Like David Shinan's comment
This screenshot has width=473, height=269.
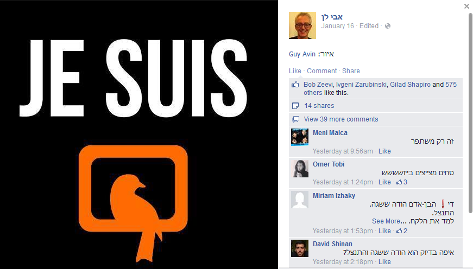click(384, 262)
